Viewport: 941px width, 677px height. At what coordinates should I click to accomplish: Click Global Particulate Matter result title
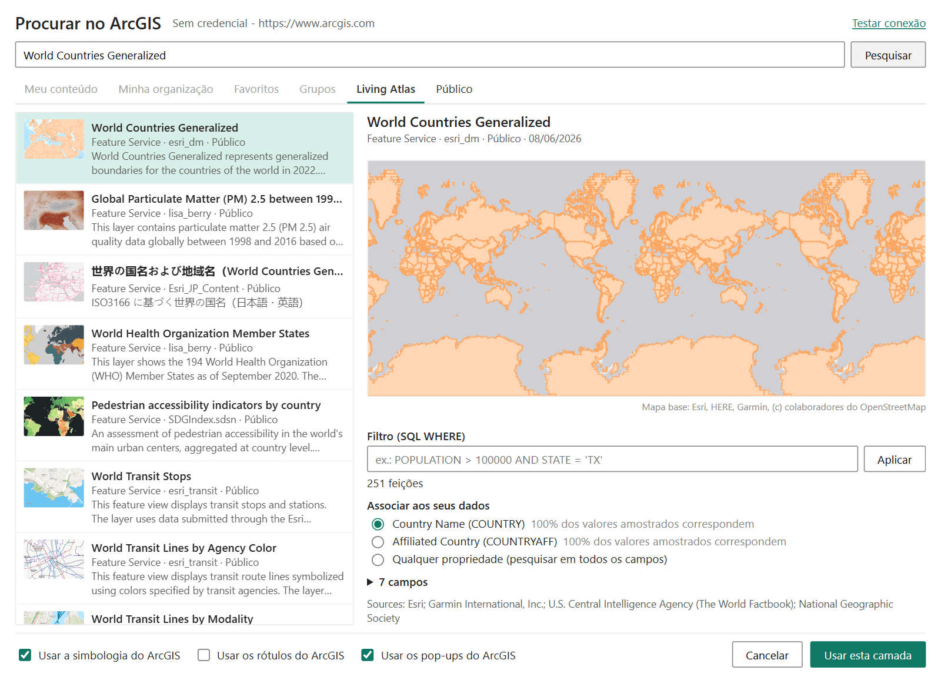(217, 199)
